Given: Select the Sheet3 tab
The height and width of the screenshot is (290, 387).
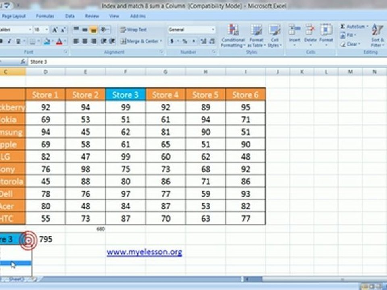Looking at the screenshot, I should coord(17,279).
